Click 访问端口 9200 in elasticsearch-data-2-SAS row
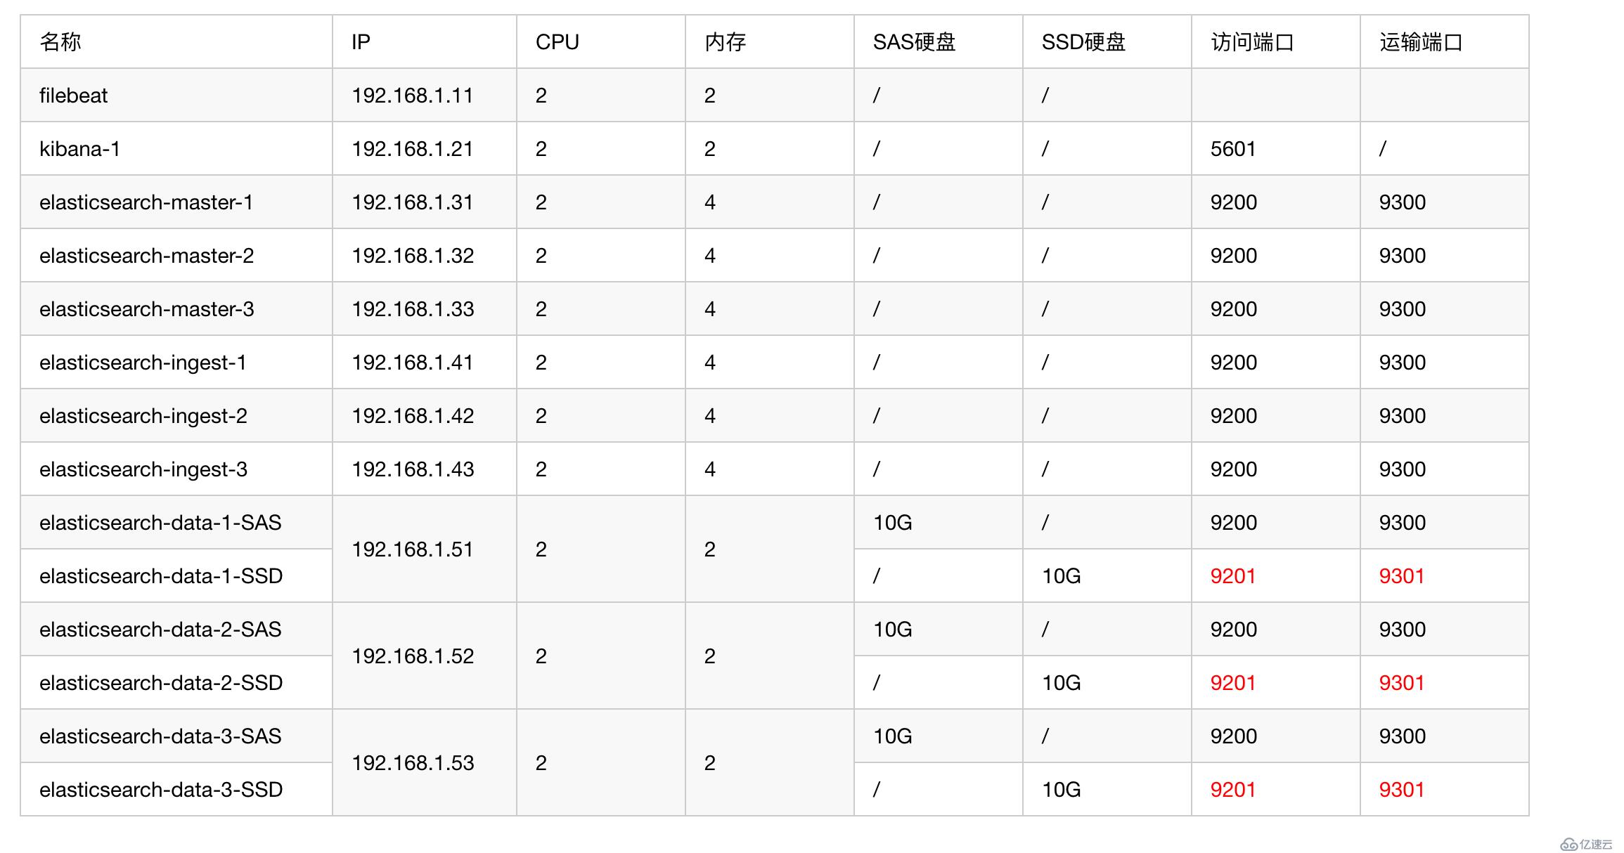 click(x=1234, y=630)
